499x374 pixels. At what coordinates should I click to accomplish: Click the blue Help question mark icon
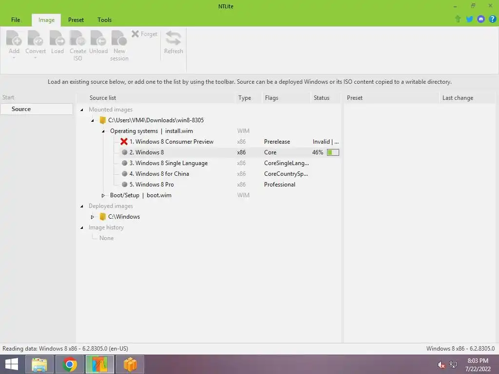click(x=492, y=19)
